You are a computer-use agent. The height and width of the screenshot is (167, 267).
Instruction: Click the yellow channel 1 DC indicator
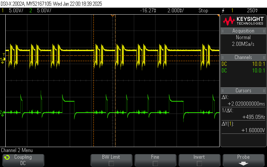(224, 64)
